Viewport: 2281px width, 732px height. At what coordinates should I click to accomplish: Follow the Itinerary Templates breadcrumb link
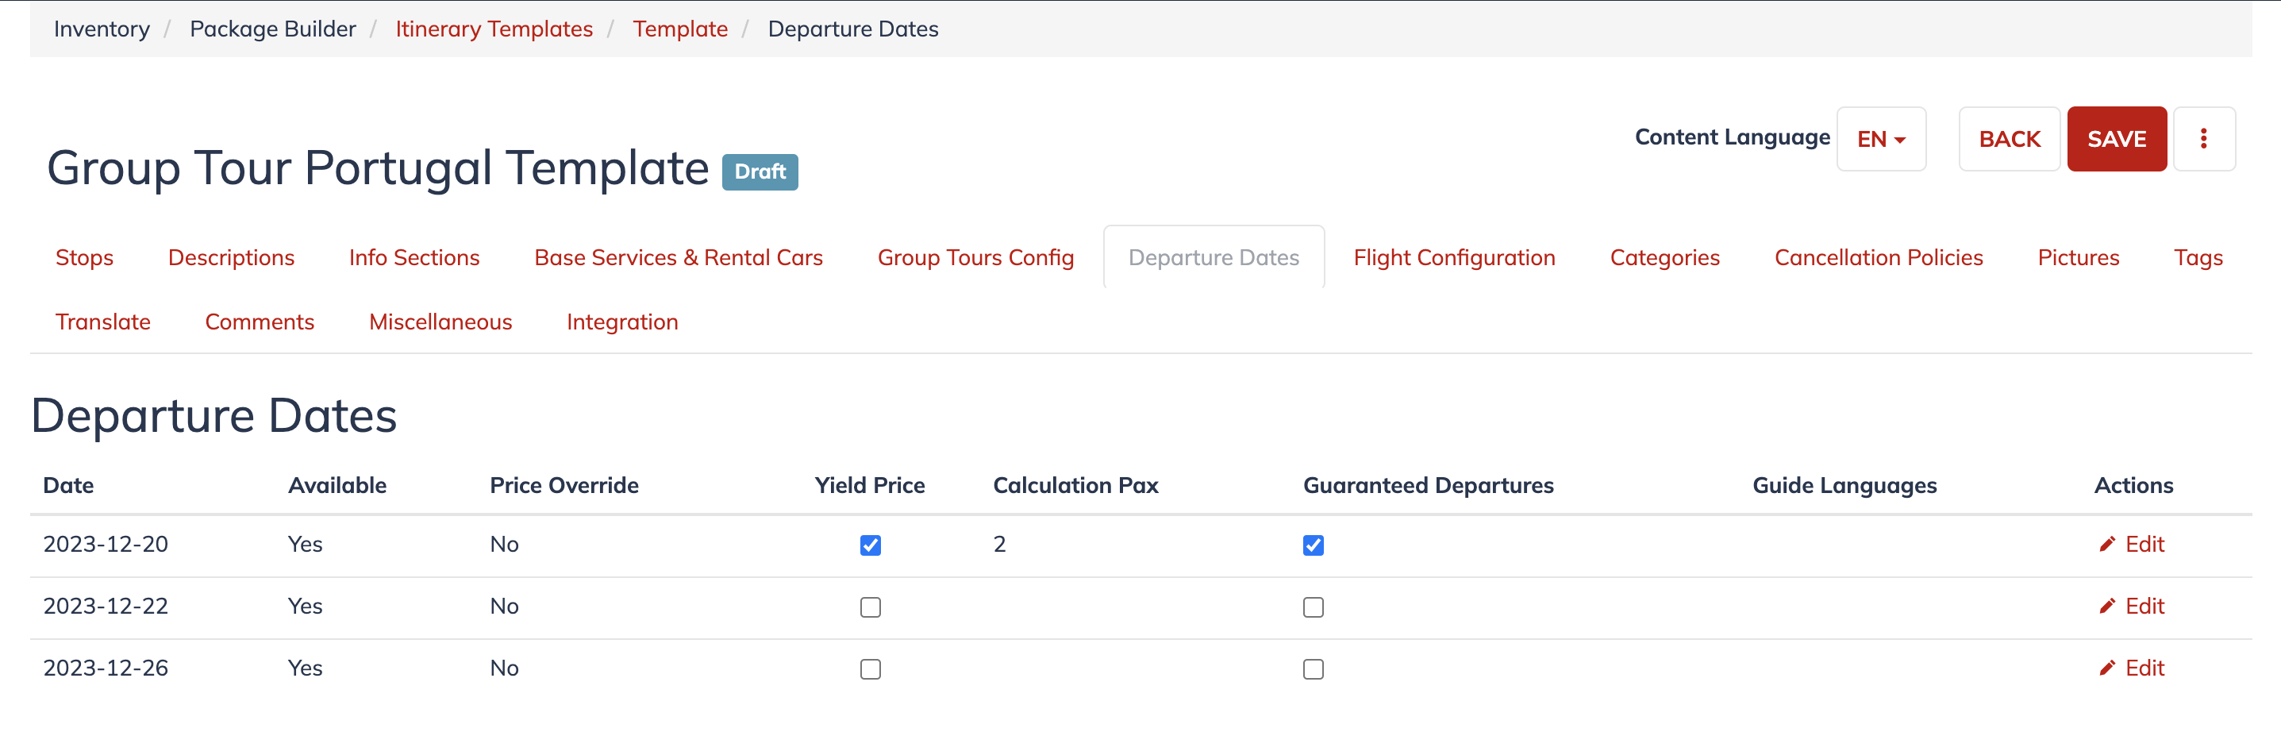click(494, 29)
